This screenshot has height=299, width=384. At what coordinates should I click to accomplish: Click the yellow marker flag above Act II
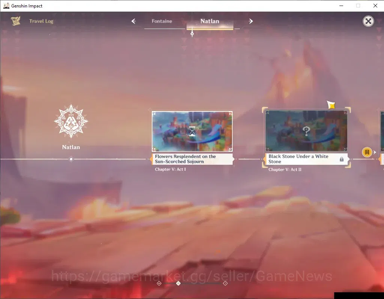click(x=331, y=105)
